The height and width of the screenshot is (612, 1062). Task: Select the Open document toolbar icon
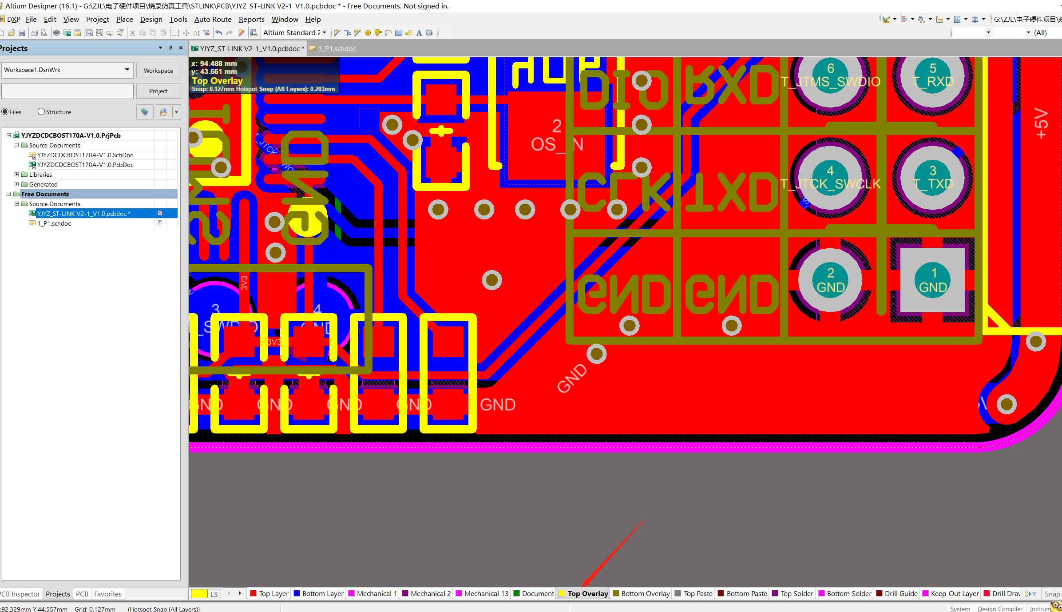(x=12, y=32)
